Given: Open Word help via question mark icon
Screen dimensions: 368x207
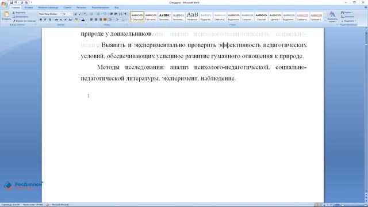Looking at the screenshot, I should (366, 7).
